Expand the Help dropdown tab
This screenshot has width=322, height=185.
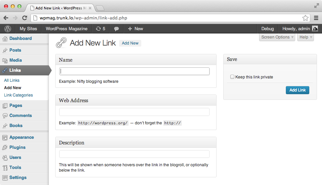tap(305, 37)
